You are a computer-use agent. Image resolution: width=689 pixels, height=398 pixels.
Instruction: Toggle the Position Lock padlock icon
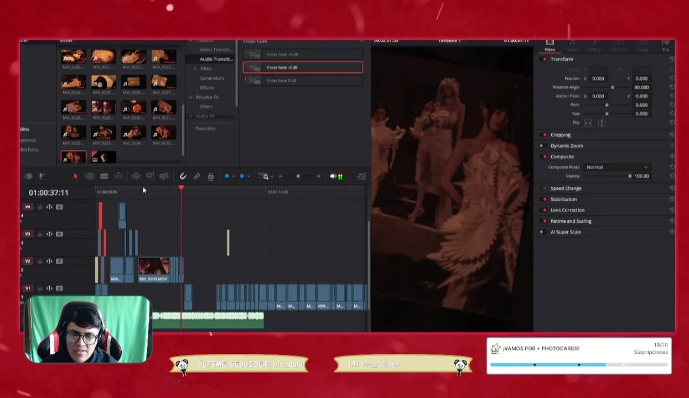point(211,176)
